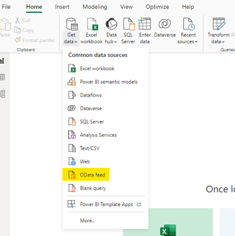
Task: Open the File menu tab
Action: [6, 7]
